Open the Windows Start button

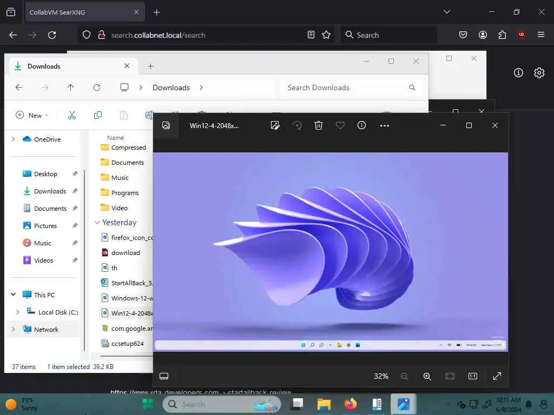coord(148,404)
